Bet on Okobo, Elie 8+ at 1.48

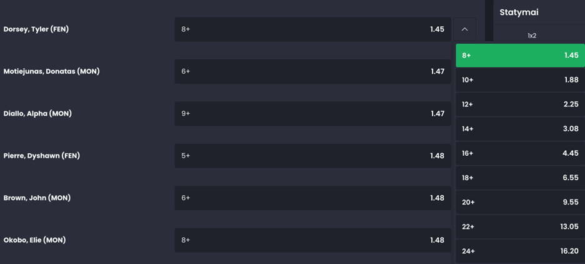point(312,240)
